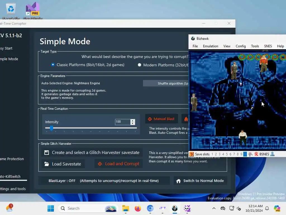
Task: Click the cloud sync tray icon
Action: 223,208
